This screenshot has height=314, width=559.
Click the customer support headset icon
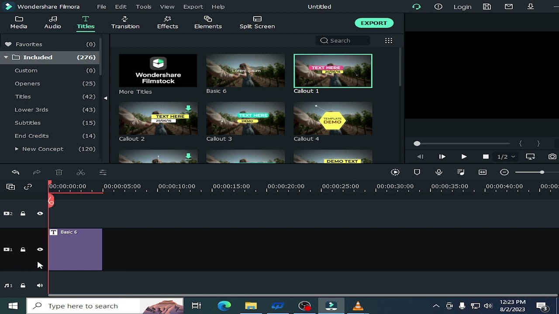[416, 7]
